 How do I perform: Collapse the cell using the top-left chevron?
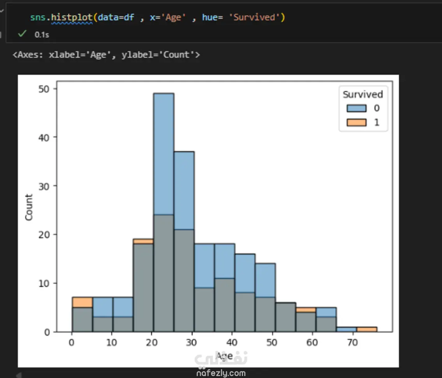(x=2, y=11)
